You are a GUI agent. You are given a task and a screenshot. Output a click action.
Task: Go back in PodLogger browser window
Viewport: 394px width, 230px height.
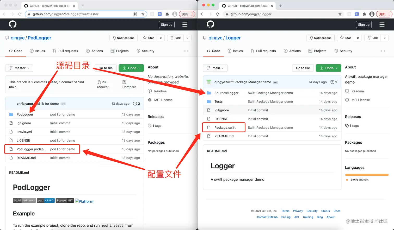point(5,14)
